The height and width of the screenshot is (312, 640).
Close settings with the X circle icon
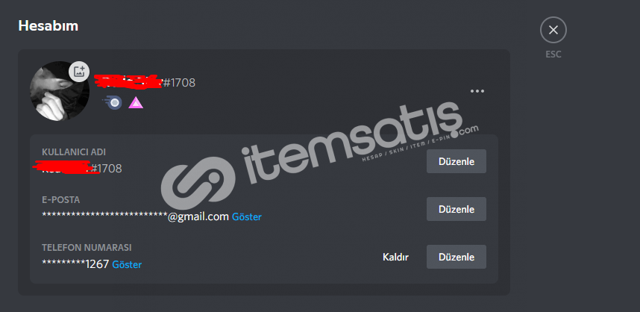(x=553, y=30)
